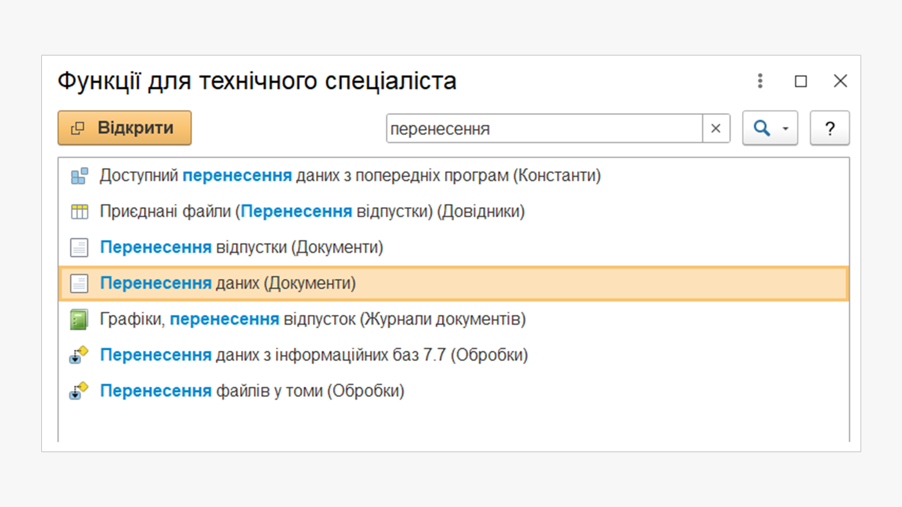Click the magnifier search icon
This screenshot has width=902, height=507.
tap(762, 128)
